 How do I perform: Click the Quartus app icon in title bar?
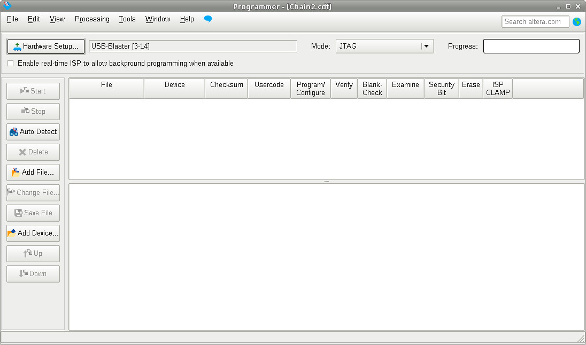pos(7,6)
